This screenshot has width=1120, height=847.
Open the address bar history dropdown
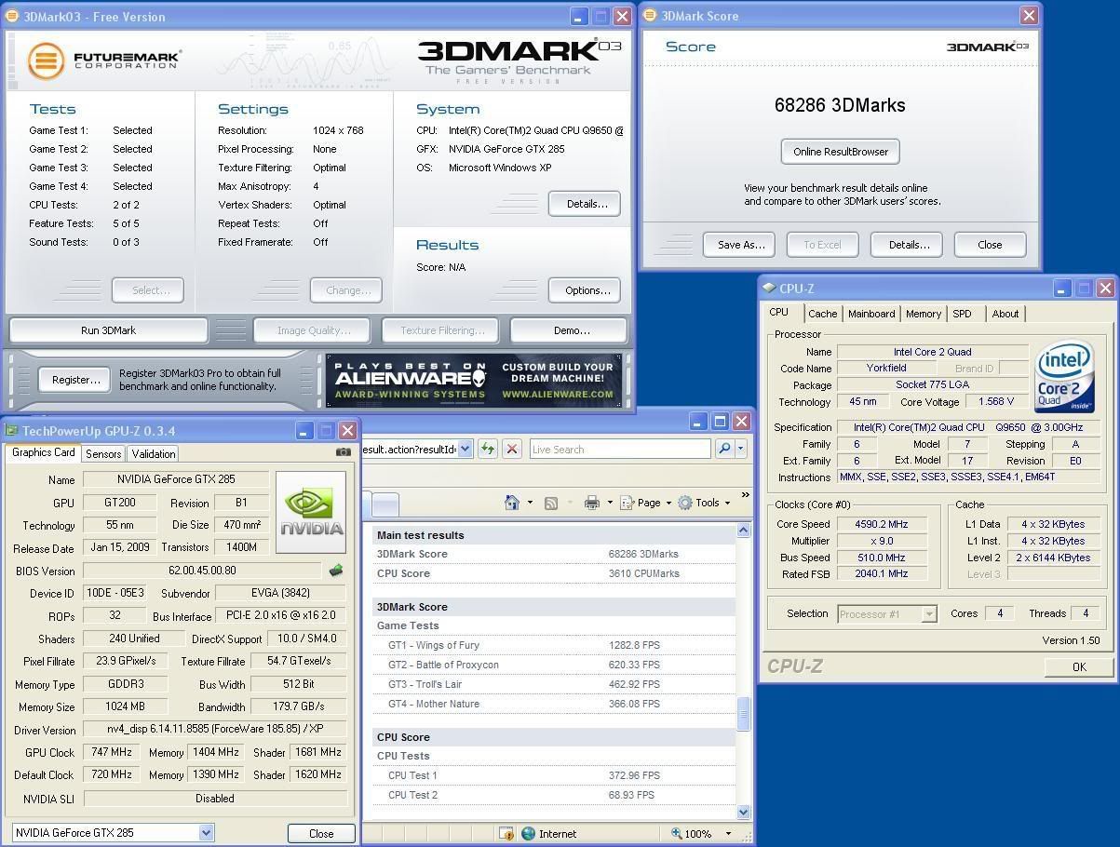pos(466,449)
